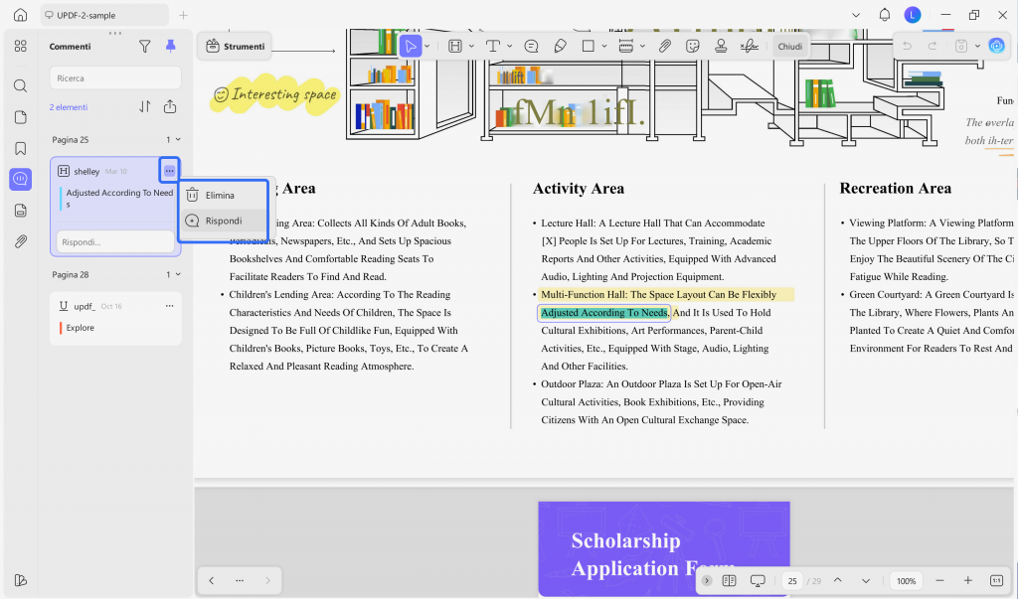The width and height of the screenshot is (1018, 599).
Task: Attach a file with the paperclip tool
Action: (664, 46)
